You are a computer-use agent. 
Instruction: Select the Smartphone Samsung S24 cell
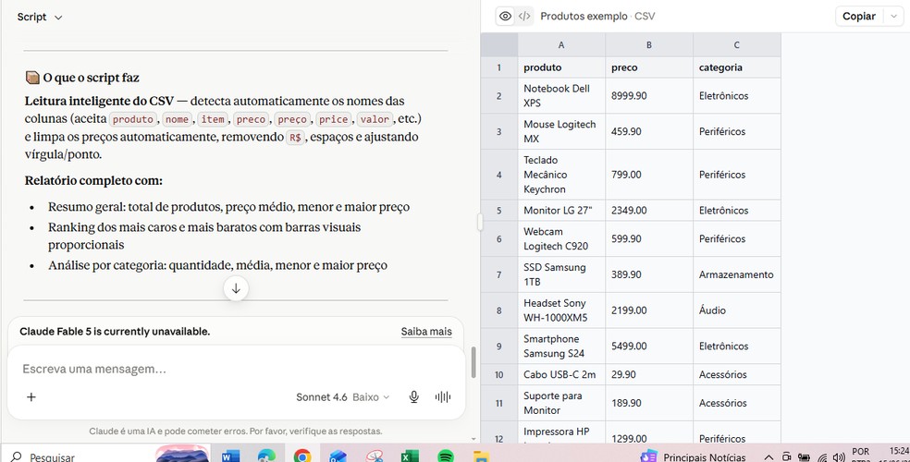(x=561, y=346)
